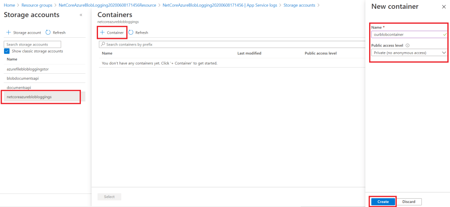Click the Public access level info icon
This screenshot has width=450, height=207.
407,45
